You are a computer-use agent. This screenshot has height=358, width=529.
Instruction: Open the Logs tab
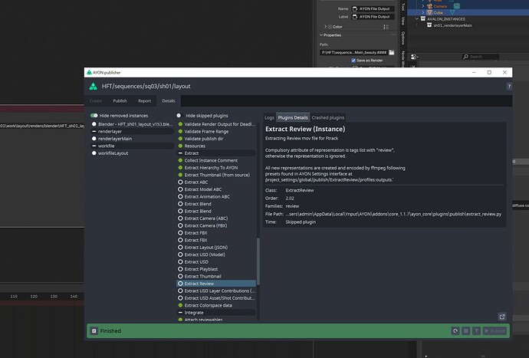[x=269, y=117]
